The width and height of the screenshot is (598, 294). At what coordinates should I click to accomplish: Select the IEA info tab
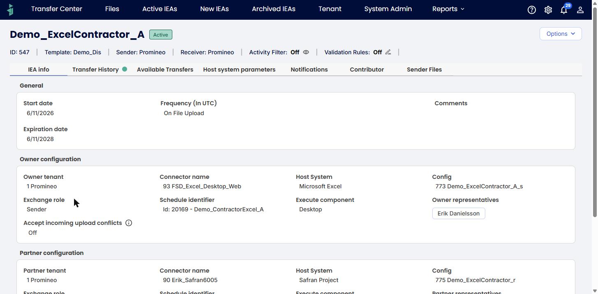click(39, 69)
